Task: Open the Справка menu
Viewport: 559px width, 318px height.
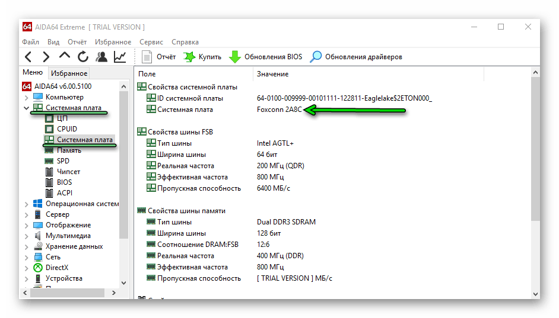Action: click(185, 42)
